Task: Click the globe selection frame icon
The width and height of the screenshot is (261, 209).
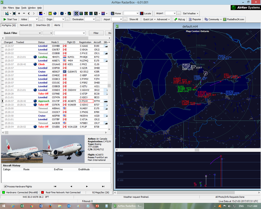Action: pos(14,14)
